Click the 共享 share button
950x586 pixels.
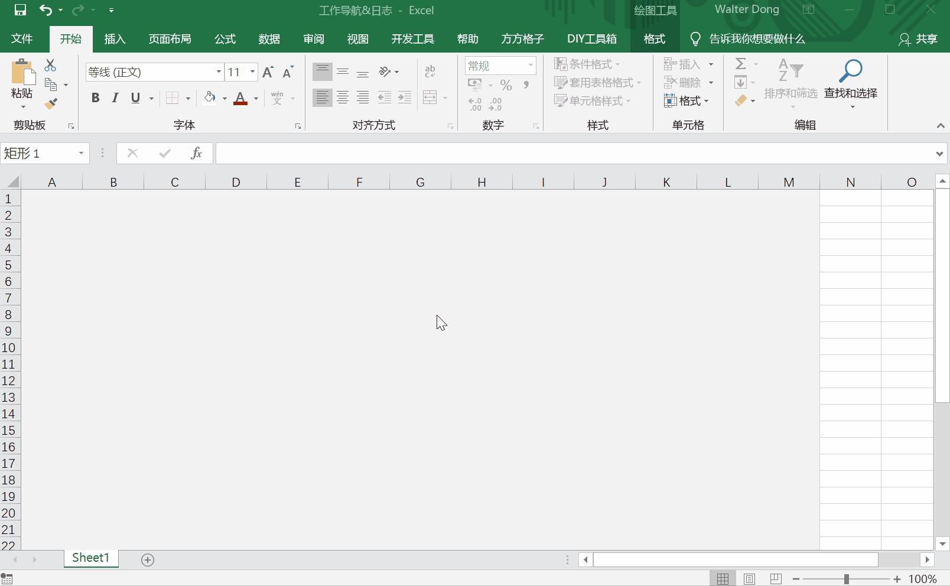coord(918,39)
